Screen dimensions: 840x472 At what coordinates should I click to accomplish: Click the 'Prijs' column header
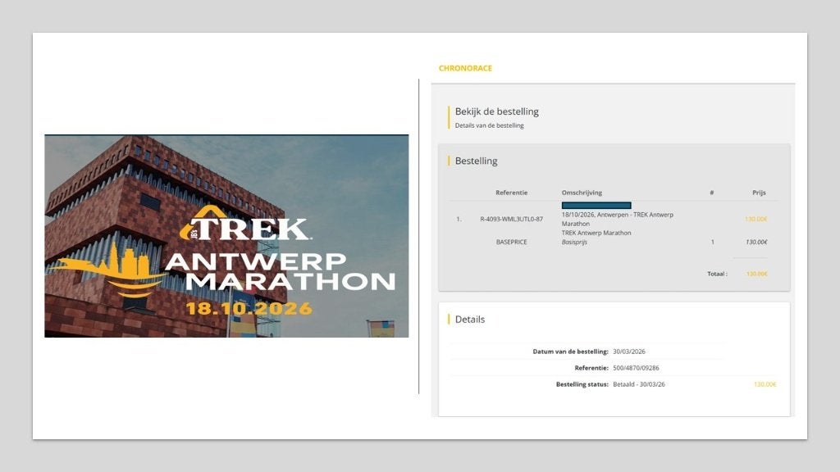point(759,193)
